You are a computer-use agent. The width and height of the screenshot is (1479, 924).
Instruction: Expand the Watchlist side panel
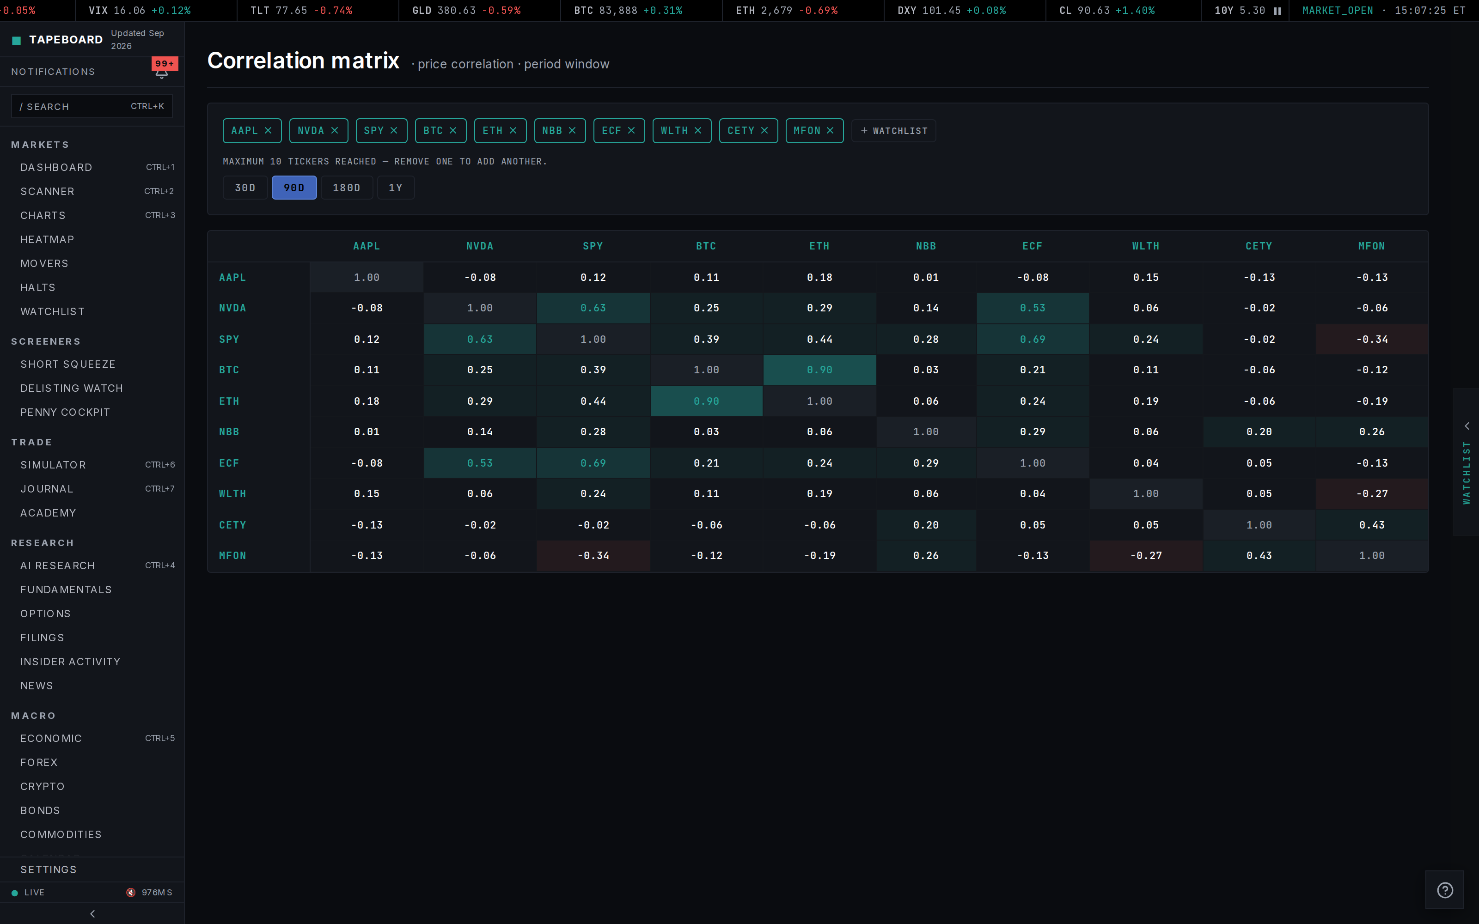tap(1466, 462)
